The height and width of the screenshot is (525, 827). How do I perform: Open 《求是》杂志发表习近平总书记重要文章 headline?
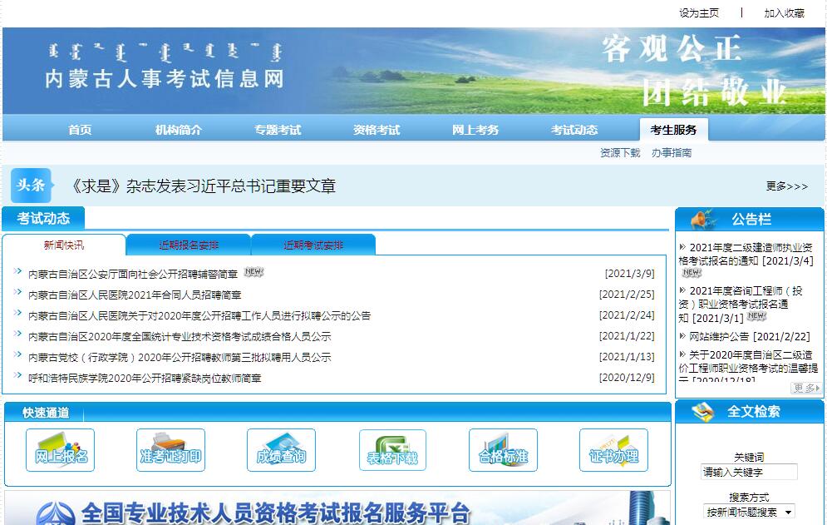pyautogui.click(x=204, y=186)
